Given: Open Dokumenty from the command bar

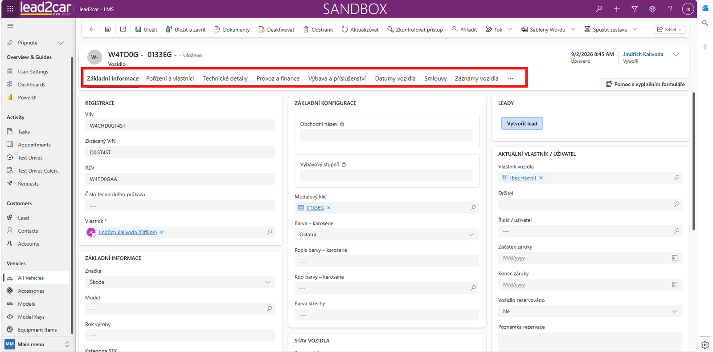Looking at the screenshot, I should pos(232,29).
